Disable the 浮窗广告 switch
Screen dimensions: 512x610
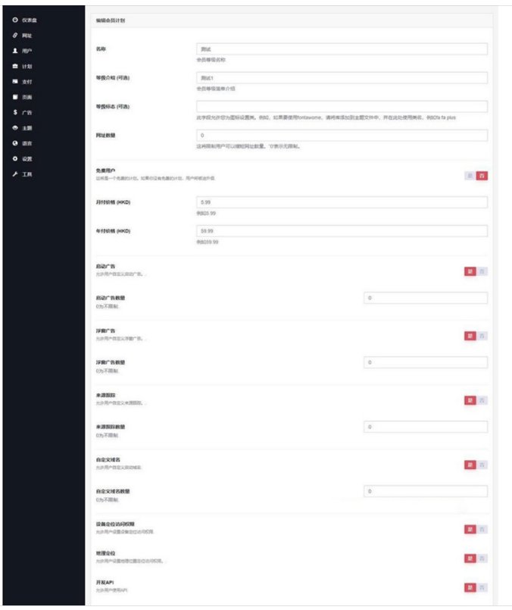482,336
